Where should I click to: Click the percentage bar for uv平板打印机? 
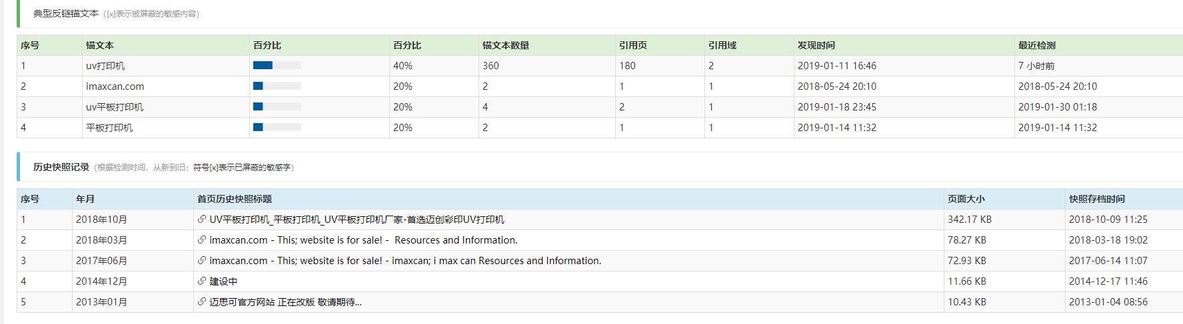[x=277, y=107]
